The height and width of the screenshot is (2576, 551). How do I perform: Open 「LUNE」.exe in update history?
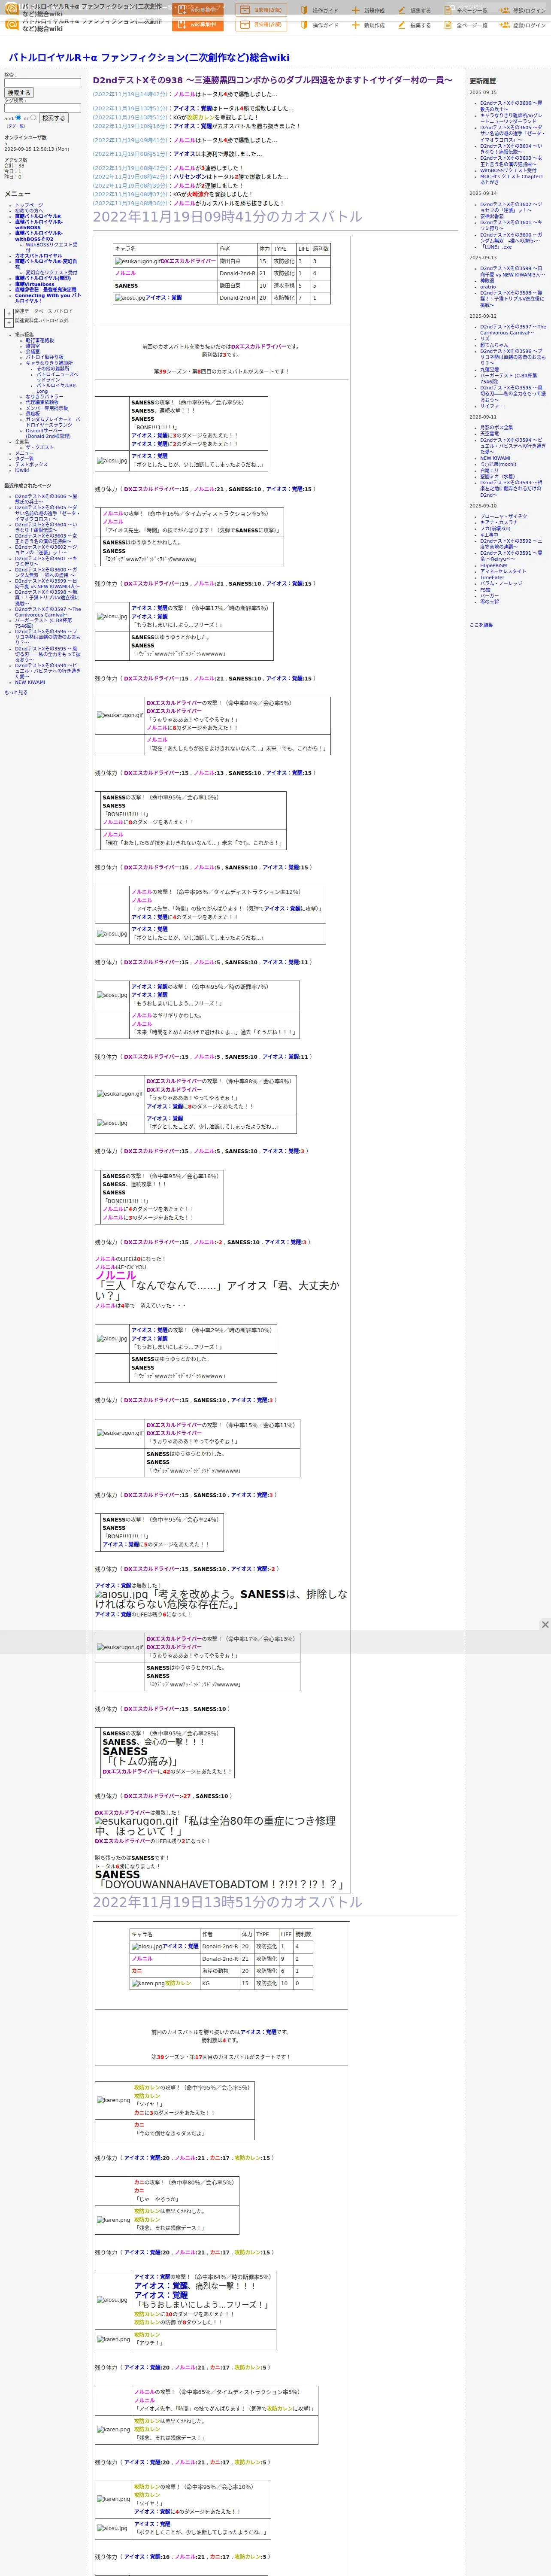coord(496,246)
